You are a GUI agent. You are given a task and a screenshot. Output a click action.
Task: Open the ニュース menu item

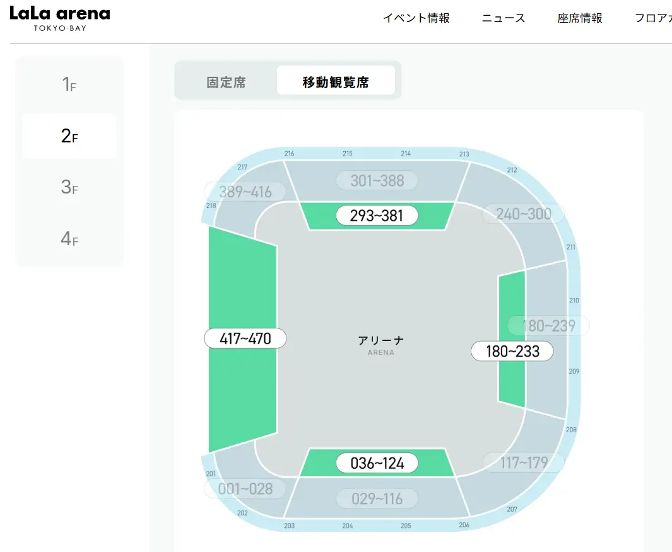(503, 18)
